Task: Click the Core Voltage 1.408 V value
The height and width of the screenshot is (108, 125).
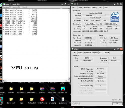Action: point(105,20)
